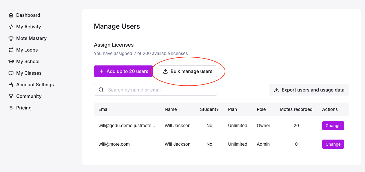Click Bulk manage users button

(x=187, y=71)
